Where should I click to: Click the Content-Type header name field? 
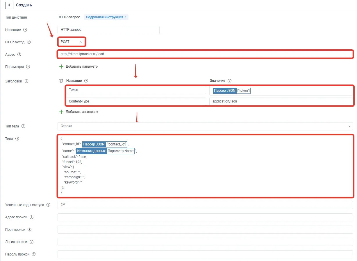click(136, 102)
